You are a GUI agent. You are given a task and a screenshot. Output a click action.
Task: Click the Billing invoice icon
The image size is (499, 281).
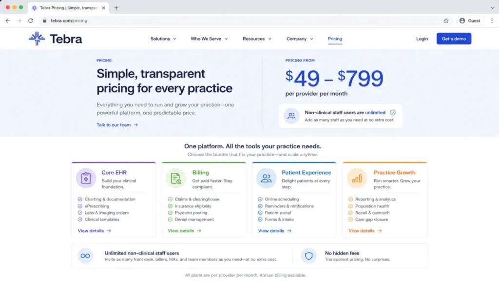[x=176, y=178]
